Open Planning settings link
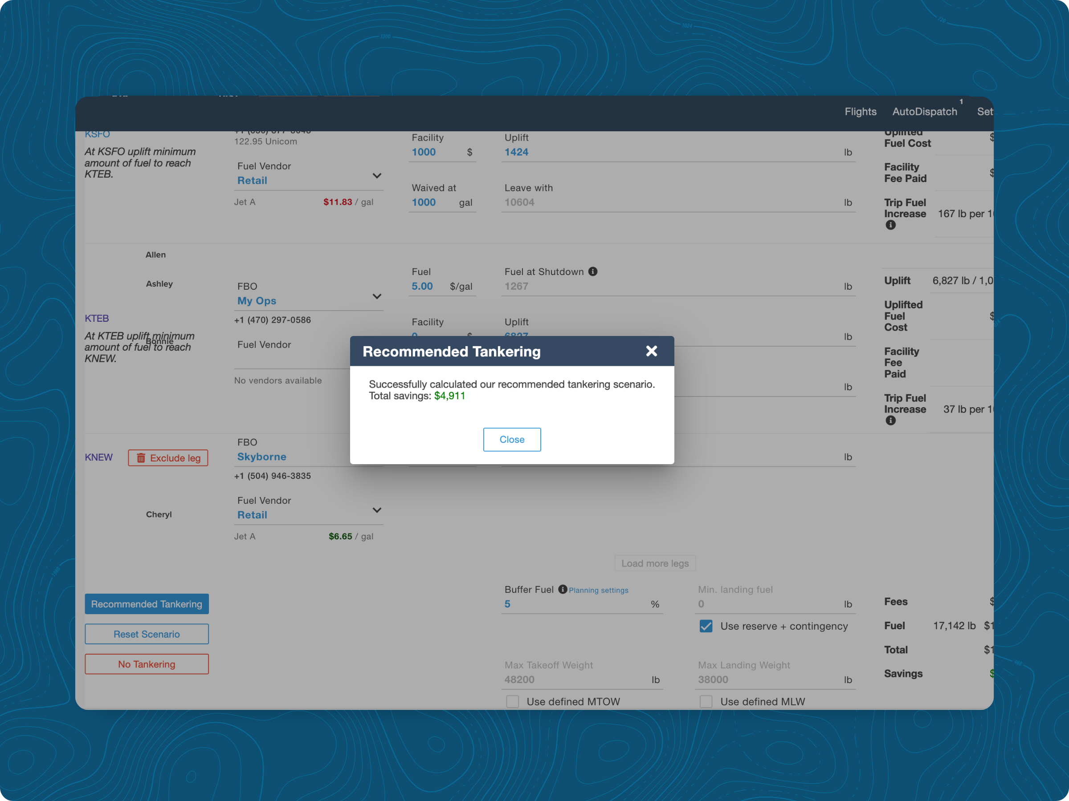The image size is (1069, 801). (598, 590)
